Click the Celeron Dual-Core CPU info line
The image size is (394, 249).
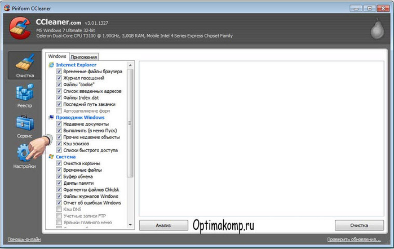(134, 35)
